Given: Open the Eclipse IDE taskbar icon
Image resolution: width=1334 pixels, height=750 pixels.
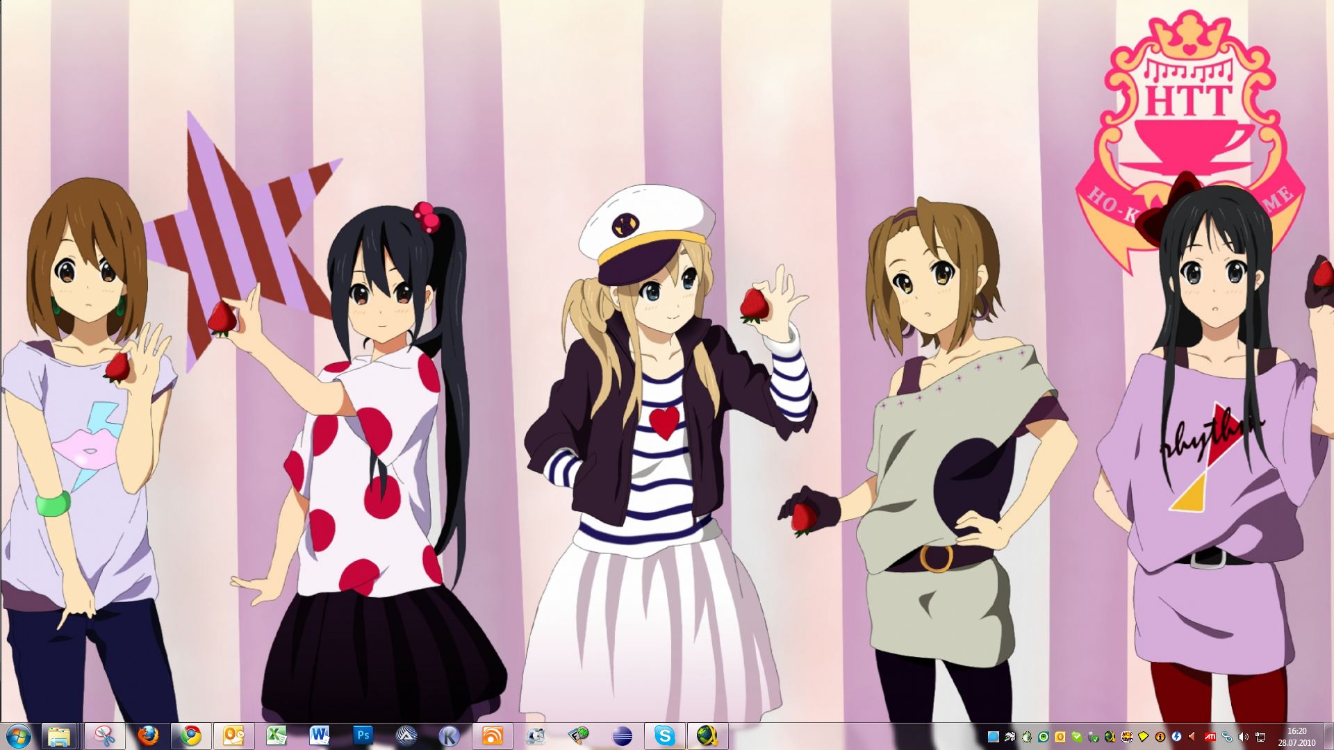Looking at the screenshot, I should [622, 735].
